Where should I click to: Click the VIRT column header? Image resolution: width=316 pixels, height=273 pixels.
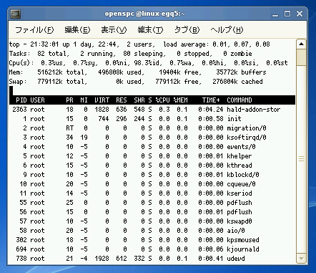[102, 100]
